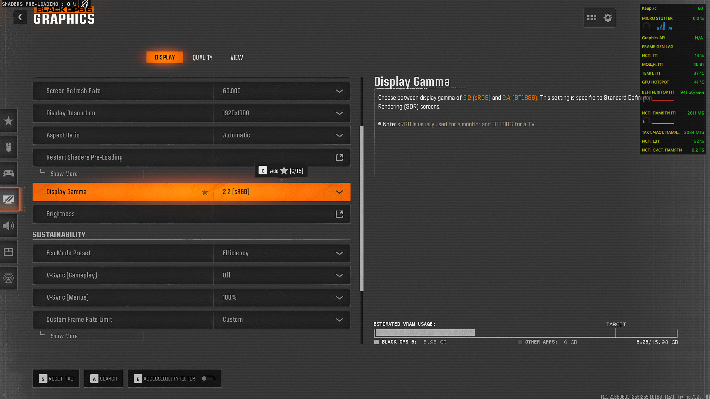Switch to the View tab
The width and height of the screenshot is (710, 399).
[x=236, y=58]
